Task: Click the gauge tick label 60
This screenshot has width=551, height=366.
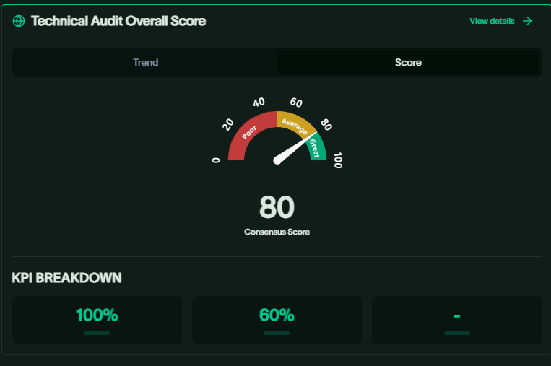Action: [296, 103]
